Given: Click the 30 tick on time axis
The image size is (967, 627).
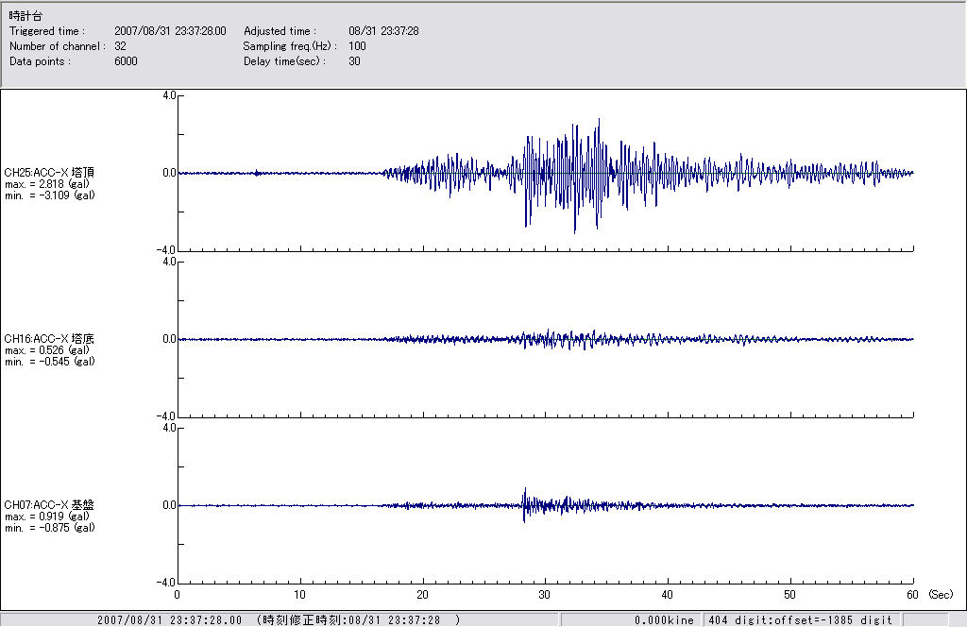Looking at the screenshot, I should 545,595.
